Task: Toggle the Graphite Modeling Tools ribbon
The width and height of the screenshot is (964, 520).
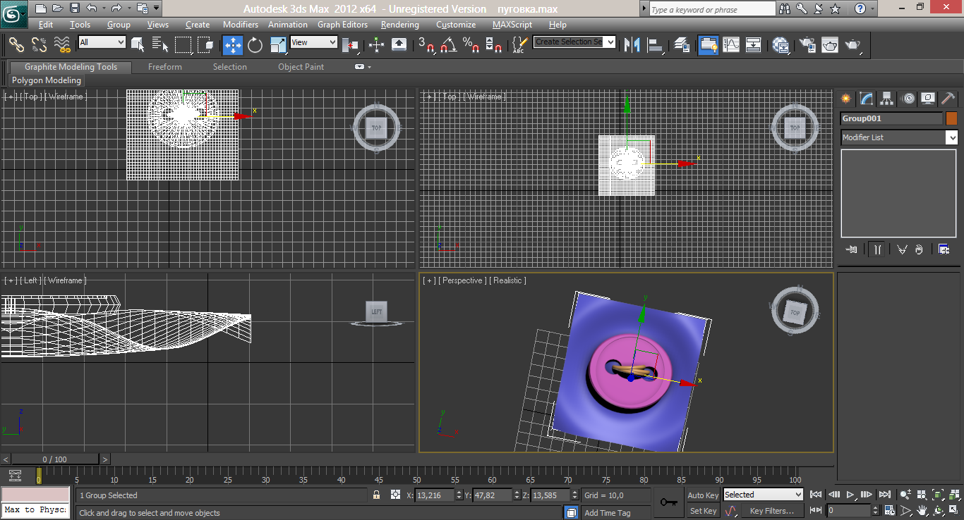Action: [708, 45]
